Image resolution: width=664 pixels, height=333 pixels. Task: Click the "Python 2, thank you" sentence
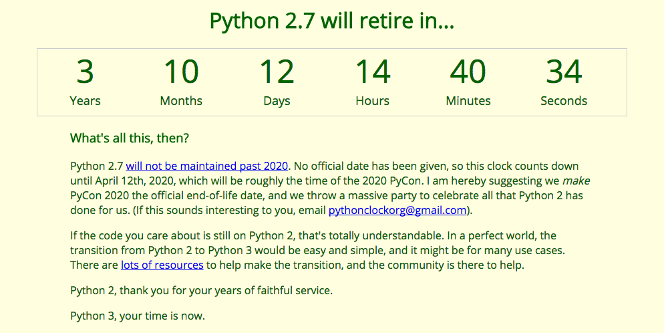pyautogui.click(x=201, y=291)
